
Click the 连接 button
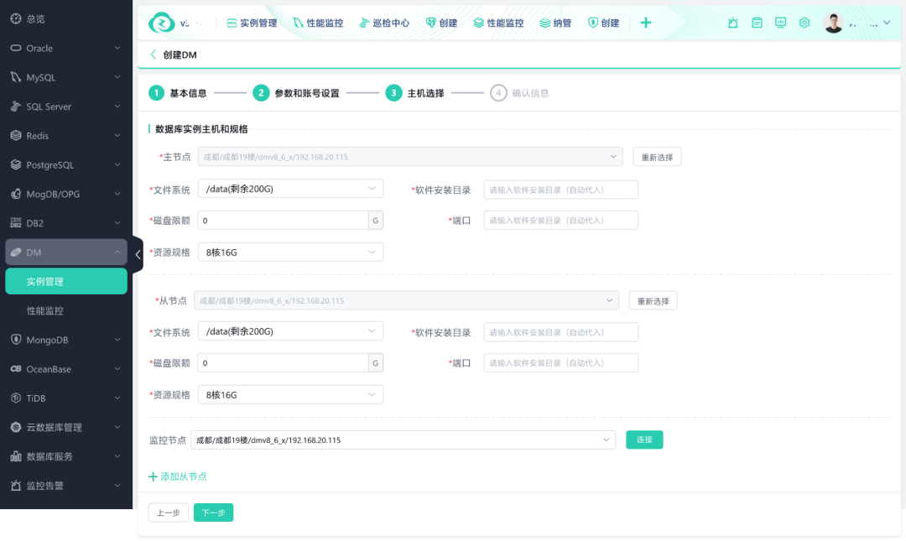click(644, 440)
